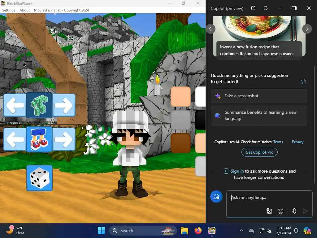Start a new topic in Copilot
Image resolution: width=317 pixels, height=238 pixels.
point(216,196)
